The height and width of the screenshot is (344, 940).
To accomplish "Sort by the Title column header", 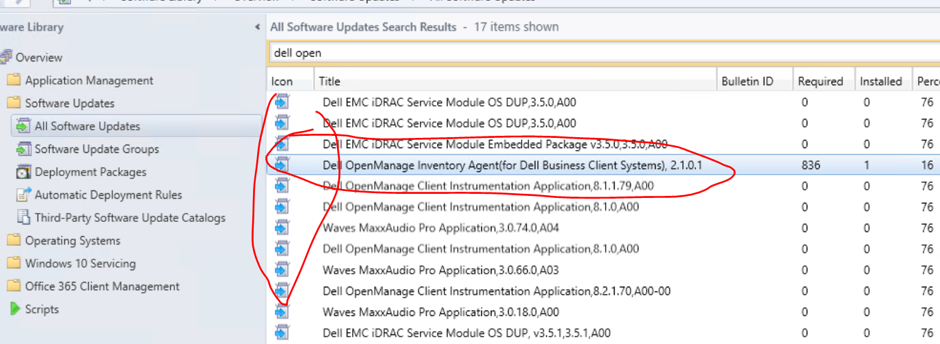I will (515, 81).
